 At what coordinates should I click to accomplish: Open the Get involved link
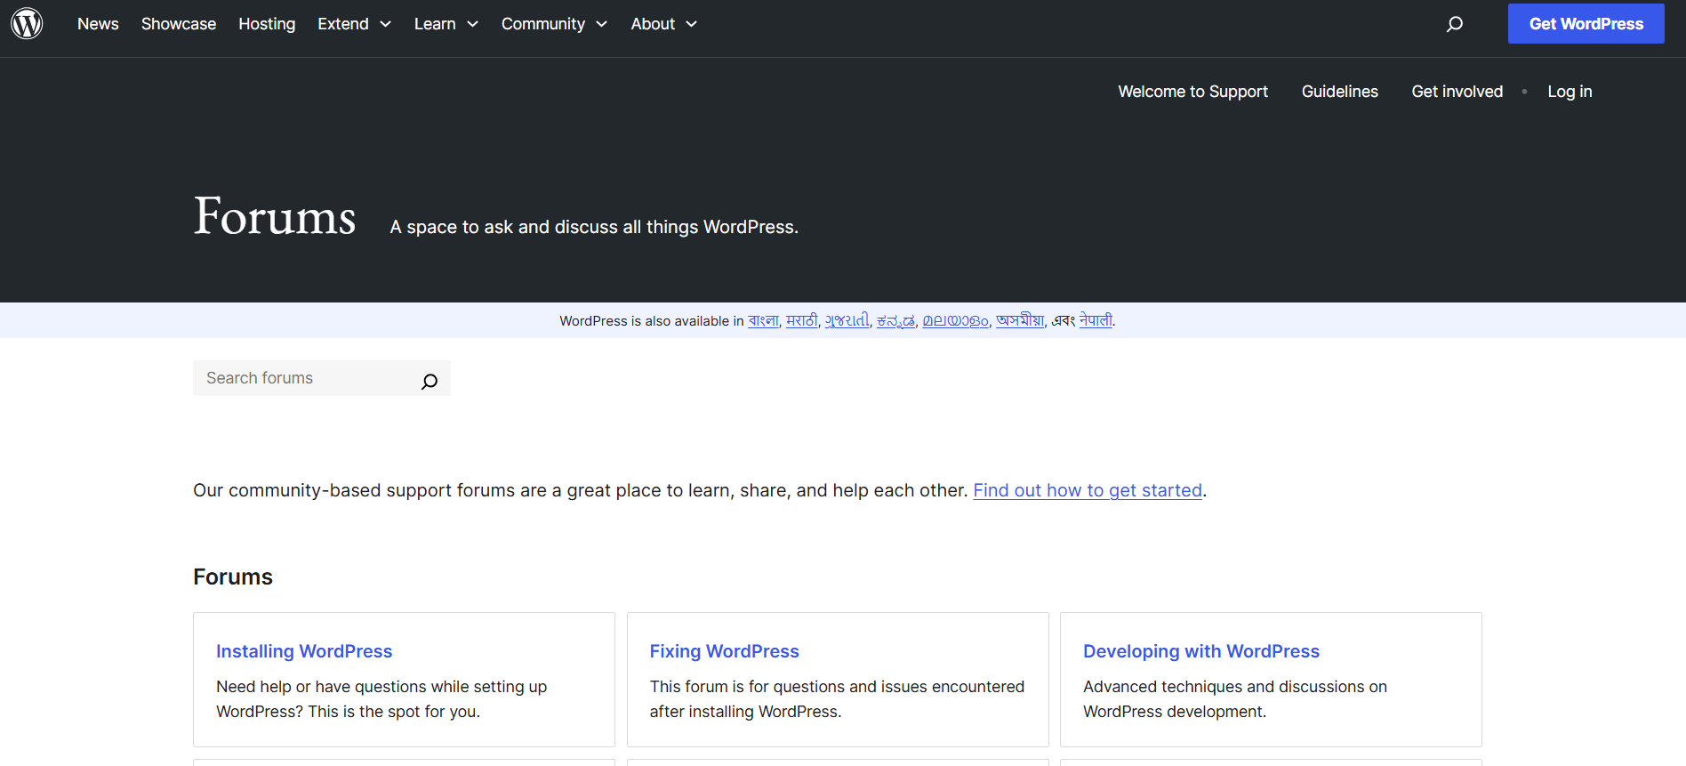pyautogui.click(x=1457, y=92)
